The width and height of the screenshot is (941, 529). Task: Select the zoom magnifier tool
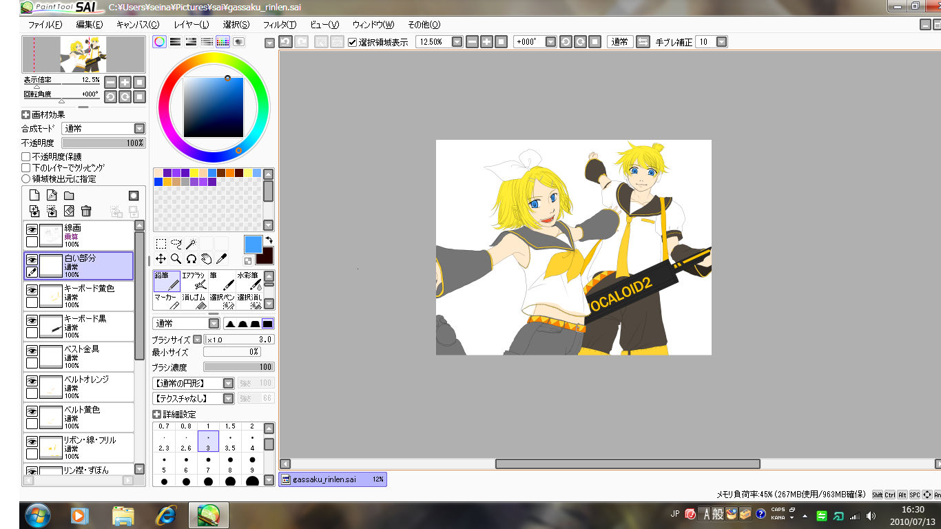point(176,259)
